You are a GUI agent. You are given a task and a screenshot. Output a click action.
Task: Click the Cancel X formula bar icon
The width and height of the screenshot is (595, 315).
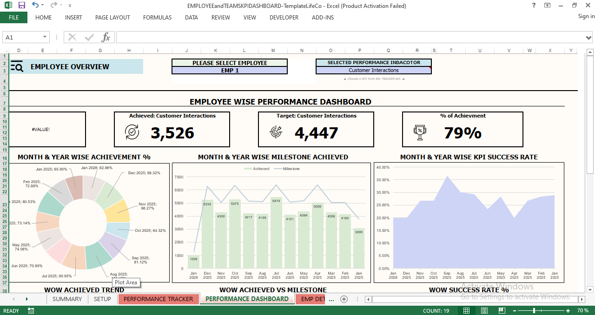[72, 37]
